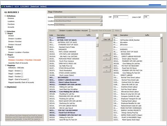Open Stage3 - Function [ ] mapping
167x126 pixels.
pyautogui.click(x=16, y=76)
